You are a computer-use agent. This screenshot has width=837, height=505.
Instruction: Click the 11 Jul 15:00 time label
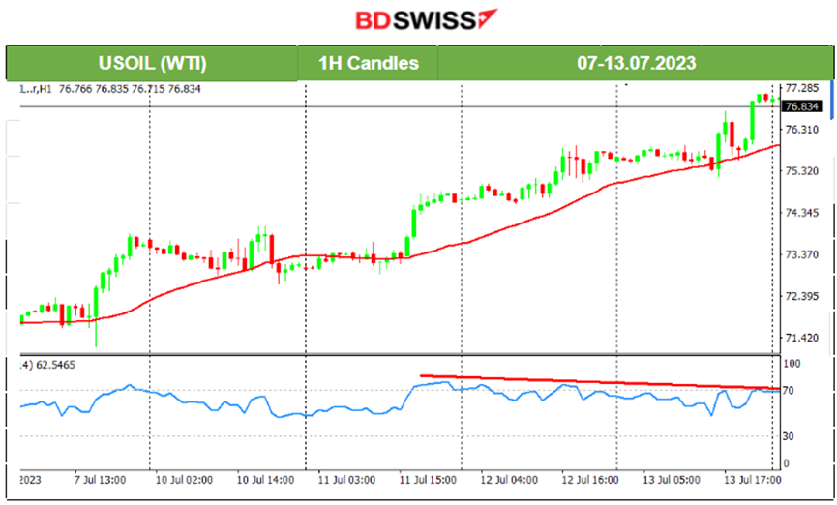pos(430,478)
